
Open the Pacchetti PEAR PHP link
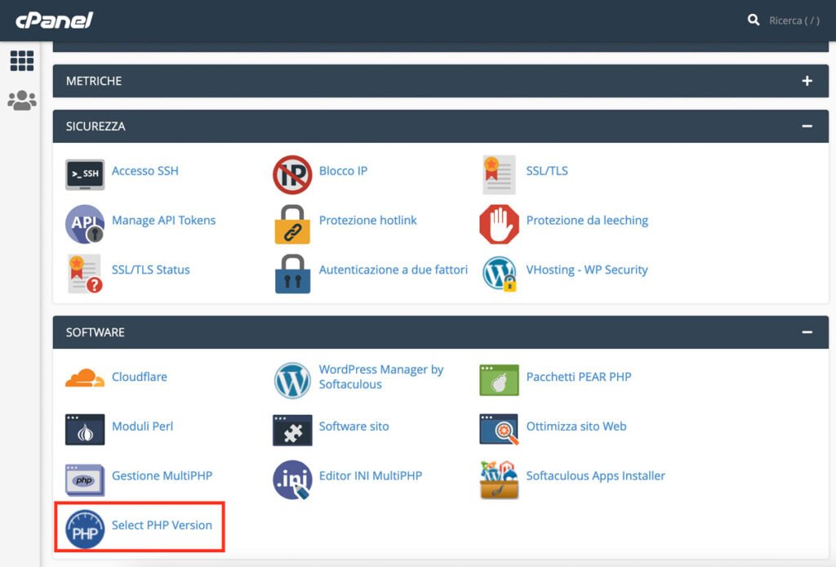(x=579, y=377)
